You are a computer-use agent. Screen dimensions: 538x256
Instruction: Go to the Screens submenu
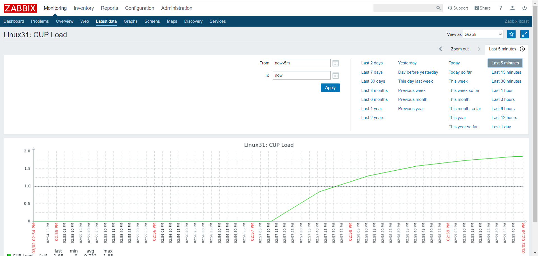point(152,21)
